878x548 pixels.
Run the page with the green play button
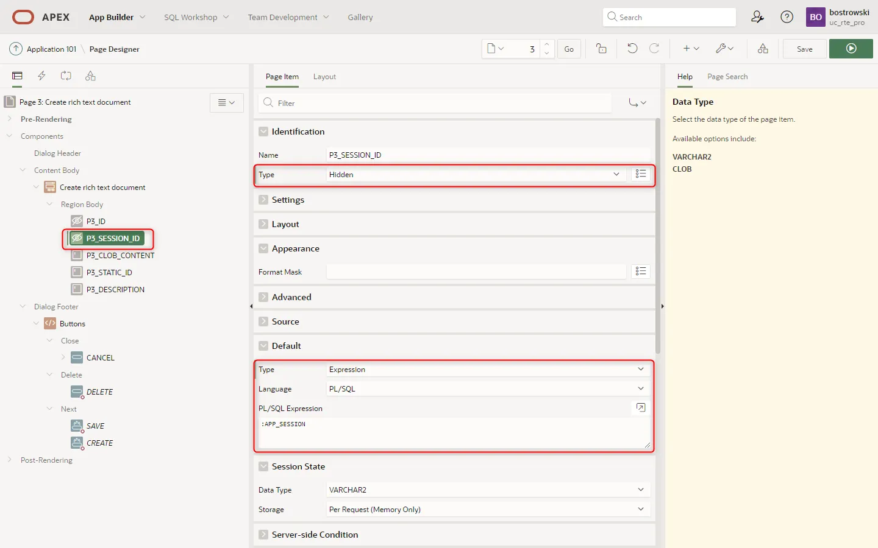[x=851, y=49]
